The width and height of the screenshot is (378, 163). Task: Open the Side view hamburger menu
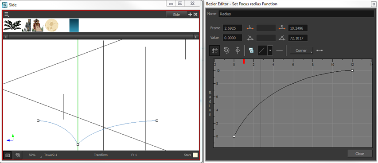tap(7, 15)
